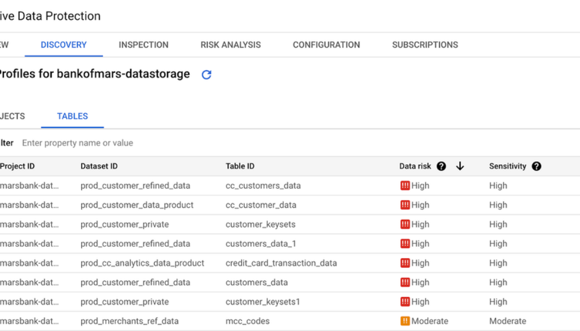Click the Moderate risk icon for mcc_codes
Image resolution: width=580 pixels, height=331 pixels.
405,321
